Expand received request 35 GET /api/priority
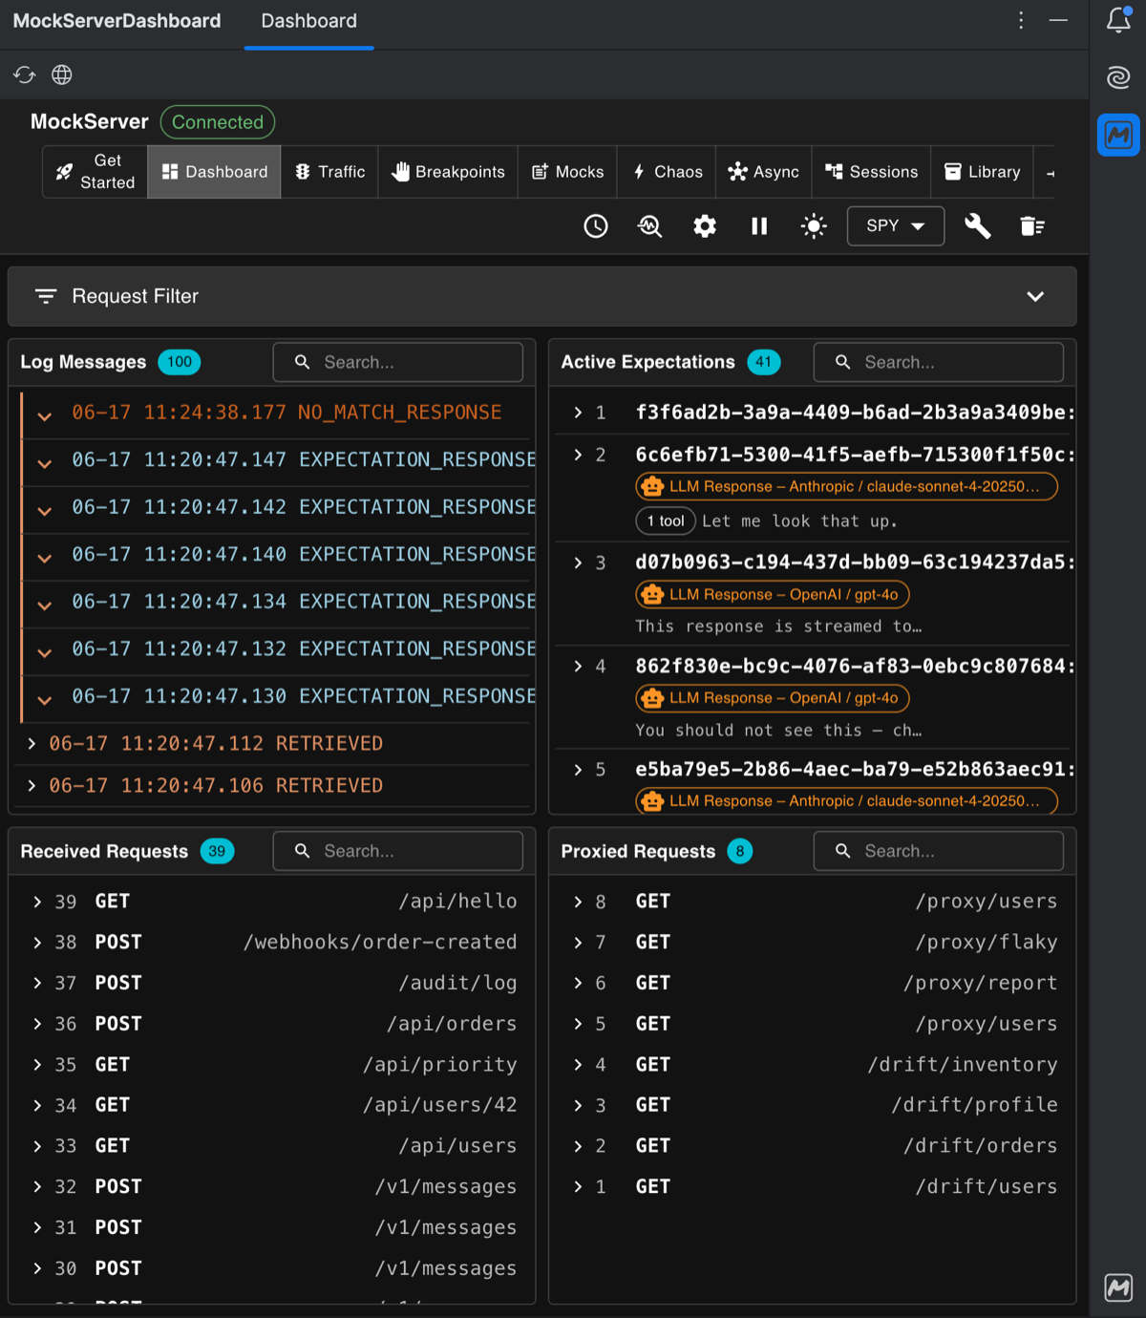 coord(37,1065)
